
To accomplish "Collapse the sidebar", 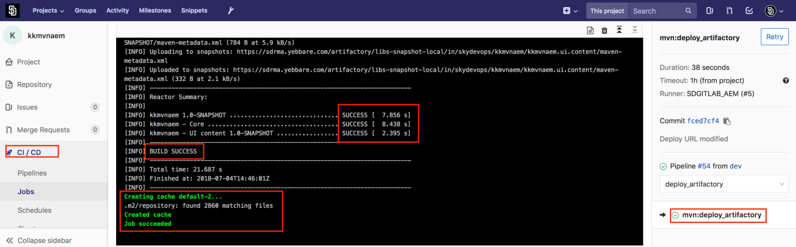I will [39, 241].
